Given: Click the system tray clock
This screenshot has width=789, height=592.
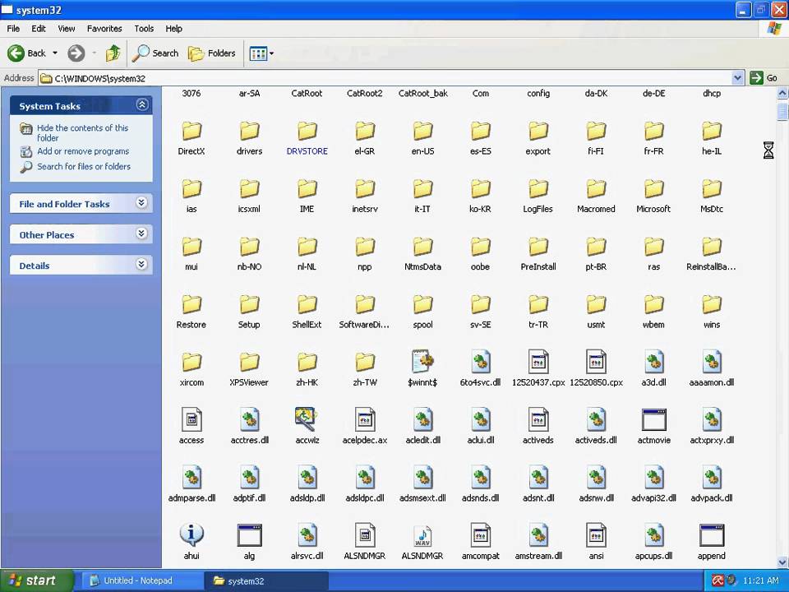Looking at the screenshot, I should coord(760,580).
